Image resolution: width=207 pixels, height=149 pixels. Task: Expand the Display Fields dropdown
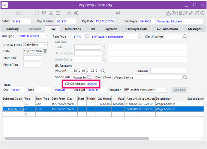45,45
